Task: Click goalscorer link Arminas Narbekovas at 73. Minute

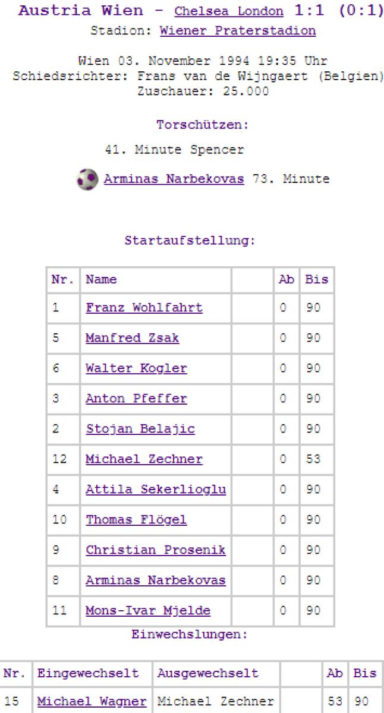Action: (x=174, y=179)
